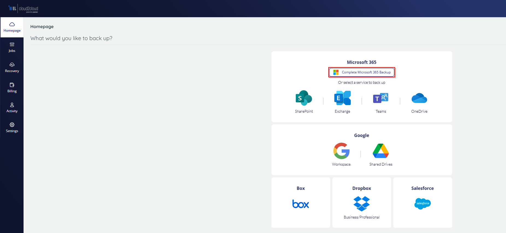Image resolution: width=506 pixels, height=233 pixels.
Task: Open the Recovery section
Action: tap(12, 68)
